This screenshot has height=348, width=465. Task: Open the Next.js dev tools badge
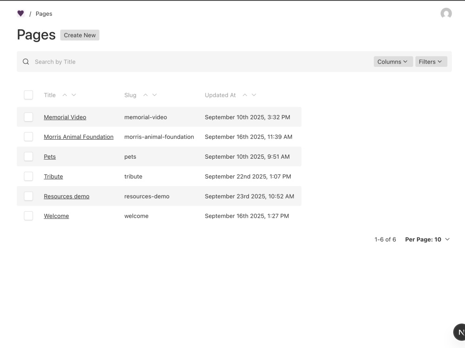(x=459, y=332)
